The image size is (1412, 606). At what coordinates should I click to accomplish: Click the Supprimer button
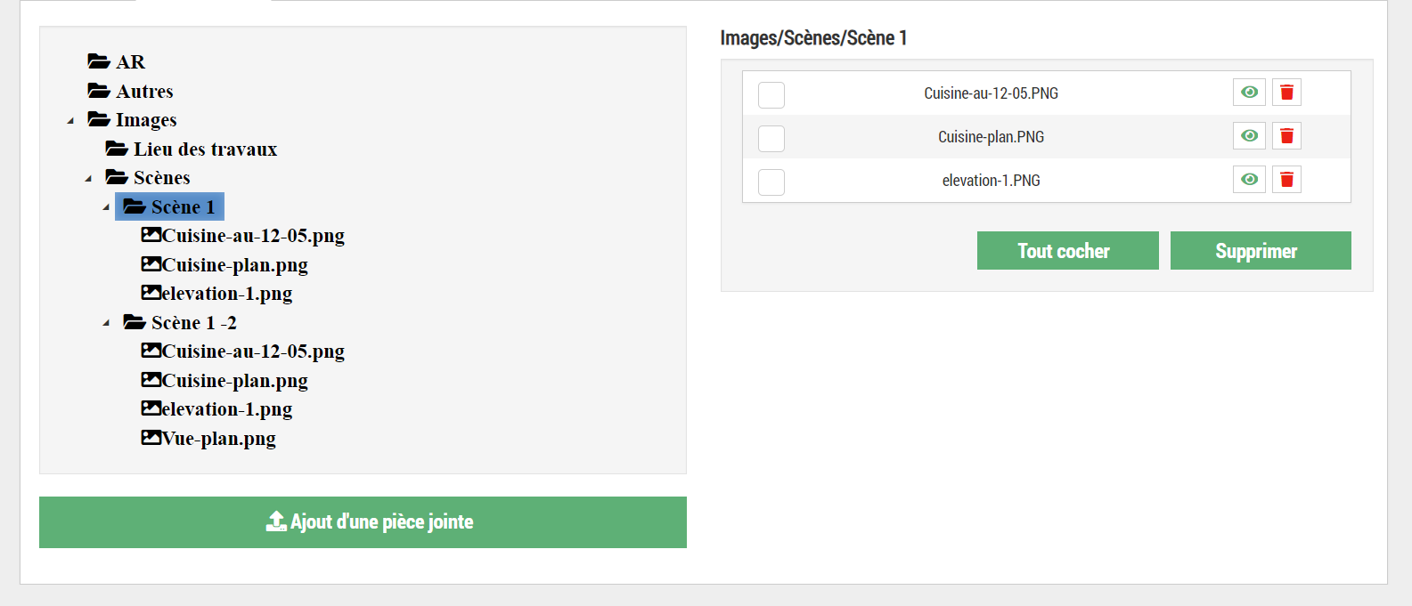click(1260, 251)
